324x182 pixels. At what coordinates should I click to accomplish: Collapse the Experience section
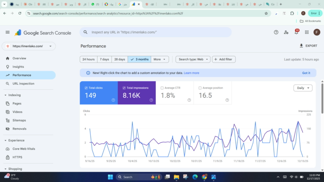coord(6,141)
